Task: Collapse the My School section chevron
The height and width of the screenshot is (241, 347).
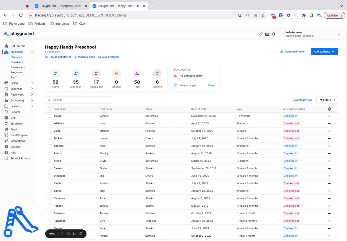Action: click(32, 52)
